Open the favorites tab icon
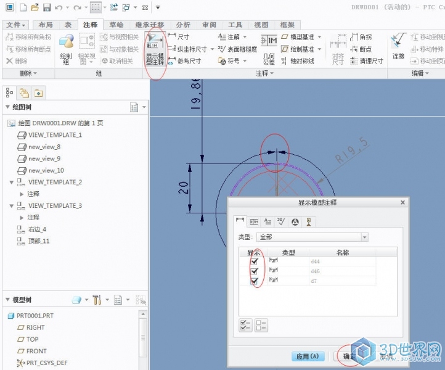 pos(39,93)
